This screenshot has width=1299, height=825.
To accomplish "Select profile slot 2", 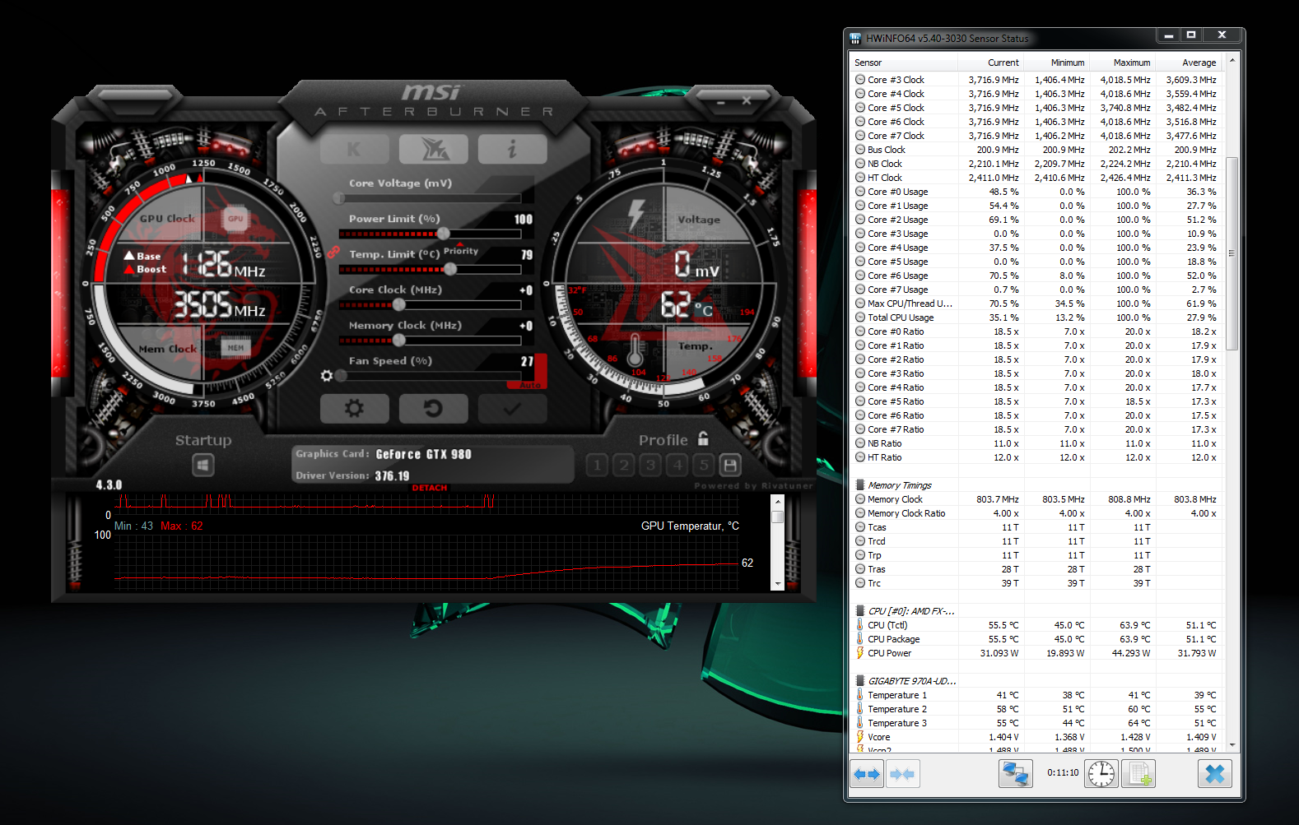I will click(x=624, y=466).
